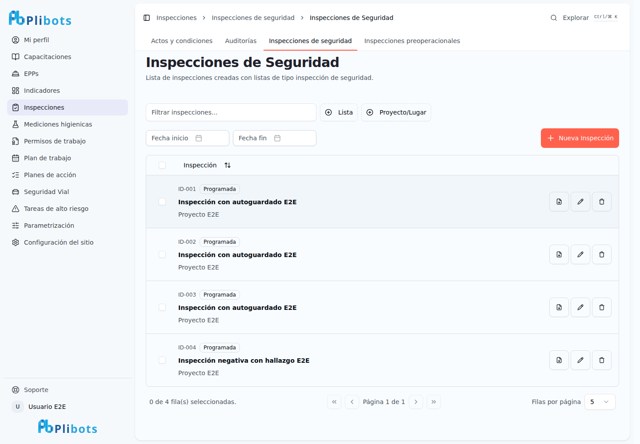Click the Filtrar inspecciones input field
This screenshot has height=444, width=640.
click(x=231, y=112)
